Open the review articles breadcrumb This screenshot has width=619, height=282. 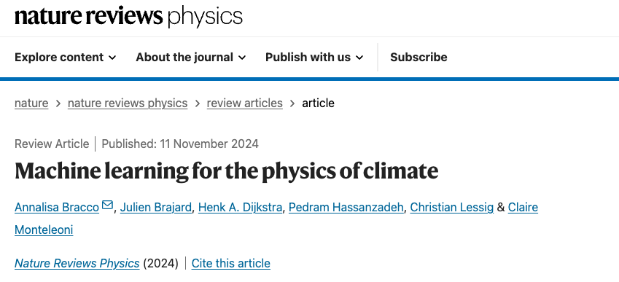[245, 103]
